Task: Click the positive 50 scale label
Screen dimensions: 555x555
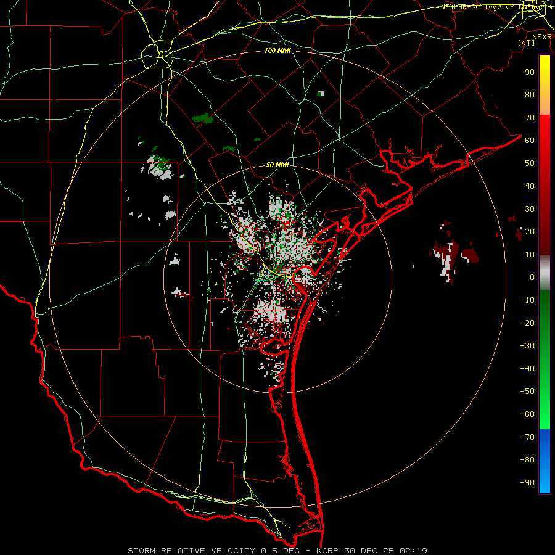Action: 530,163
